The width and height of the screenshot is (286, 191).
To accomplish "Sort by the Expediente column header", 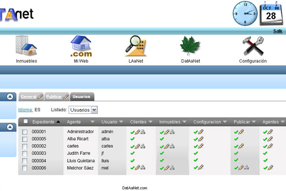I will (43, 122).
